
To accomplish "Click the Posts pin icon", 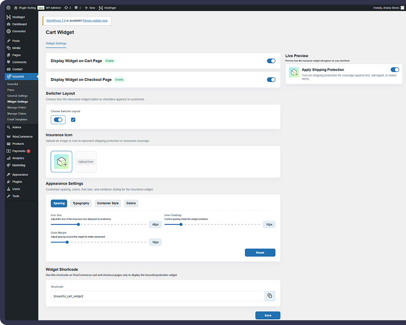I will (9, 41).
